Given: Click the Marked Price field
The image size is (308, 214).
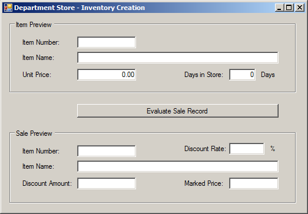Looking at the screenshot, I should (x=254, y=183).
